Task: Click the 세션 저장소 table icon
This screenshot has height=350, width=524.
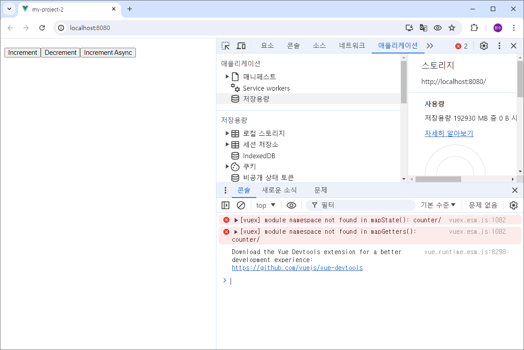Action: 235,145
